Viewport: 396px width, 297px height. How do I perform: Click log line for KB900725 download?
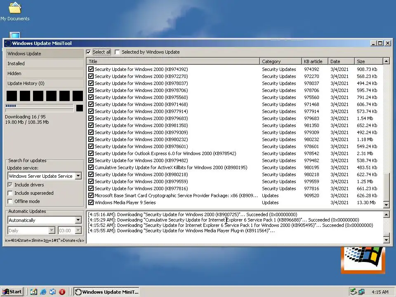[x=193, y=214]
